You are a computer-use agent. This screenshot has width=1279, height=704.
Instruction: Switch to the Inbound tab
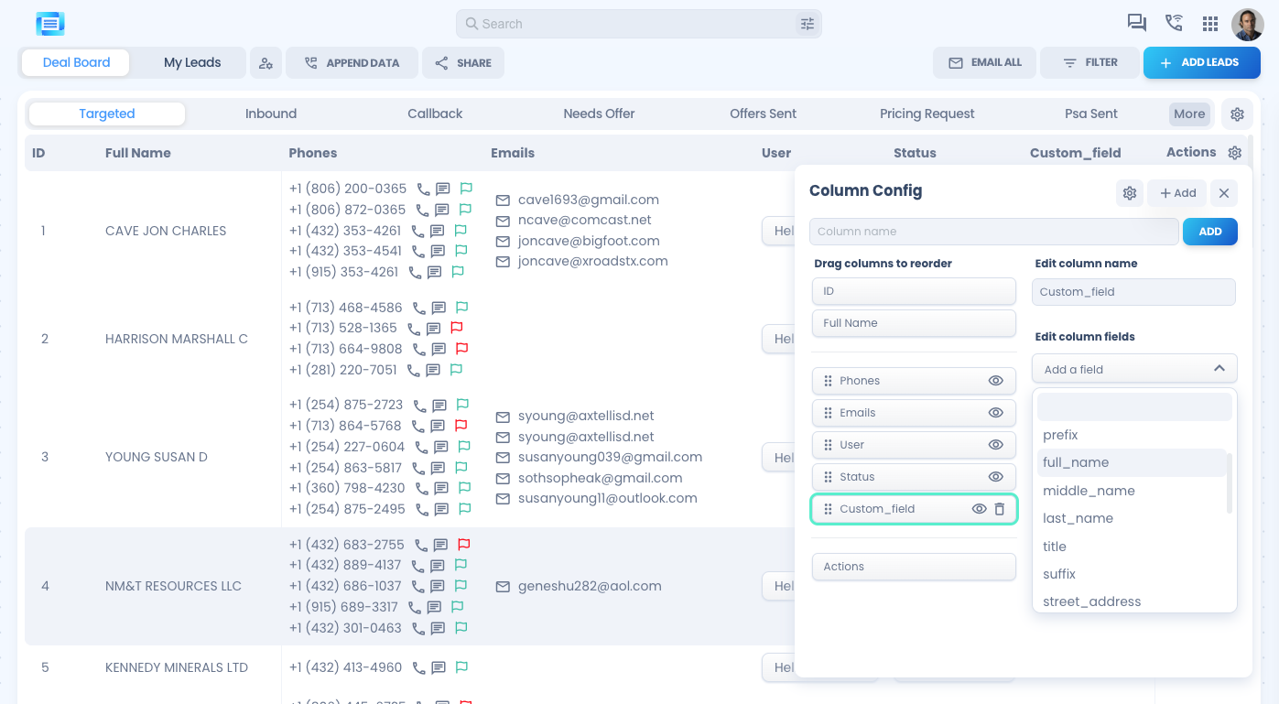271,114
